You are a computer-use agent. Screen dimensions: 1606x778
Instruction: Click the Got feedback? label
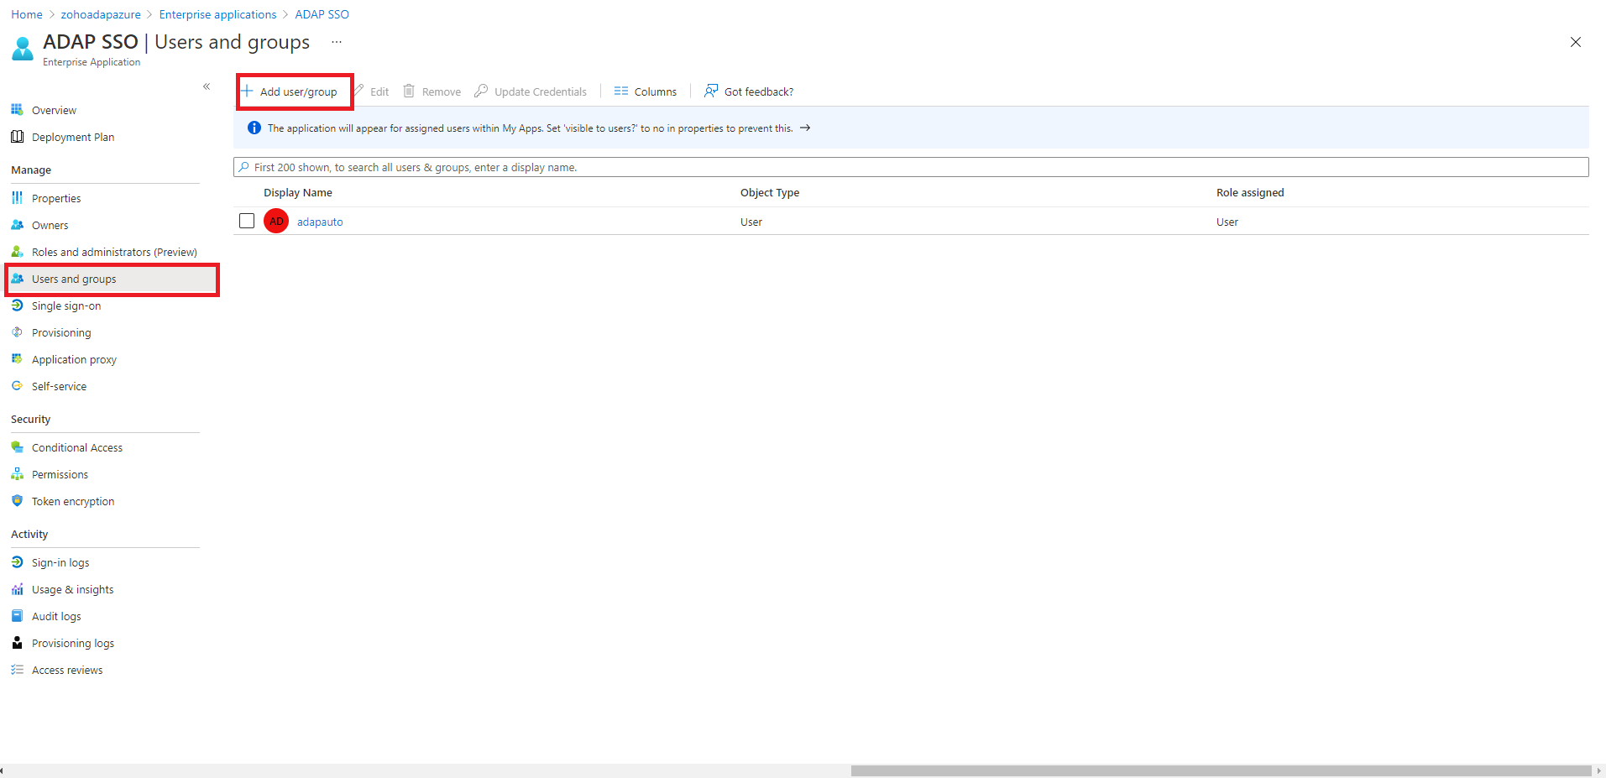click(x=759, y=91)
